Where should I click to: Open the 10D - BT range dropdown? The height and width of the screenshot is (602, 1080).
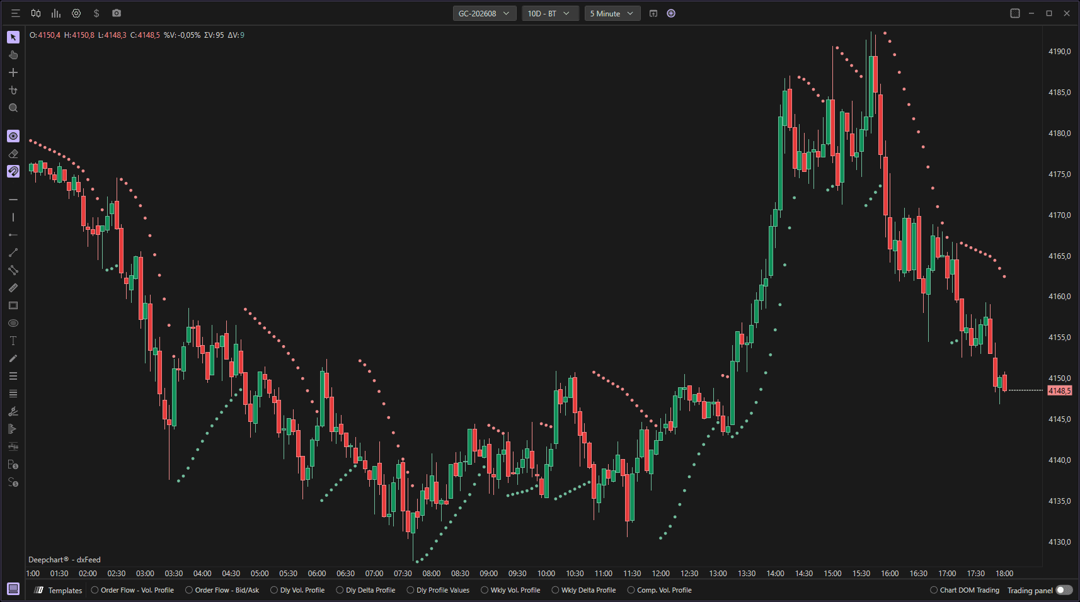tap(550, 13)
